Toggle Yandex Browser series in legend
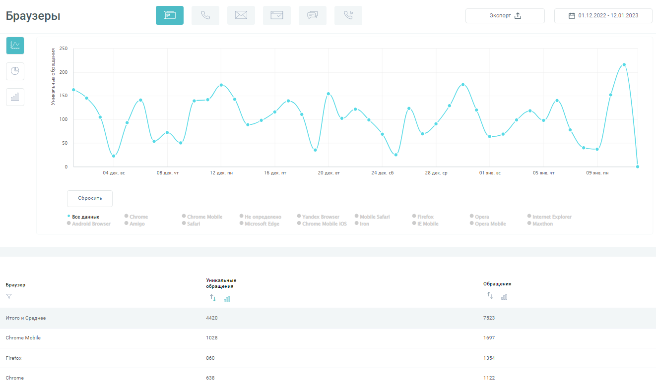The image size is (656, 385). [x=321, y=217]
